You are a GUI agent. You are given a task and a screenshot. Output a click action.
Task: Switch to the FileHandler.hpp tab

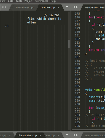[x=25, y=7]
